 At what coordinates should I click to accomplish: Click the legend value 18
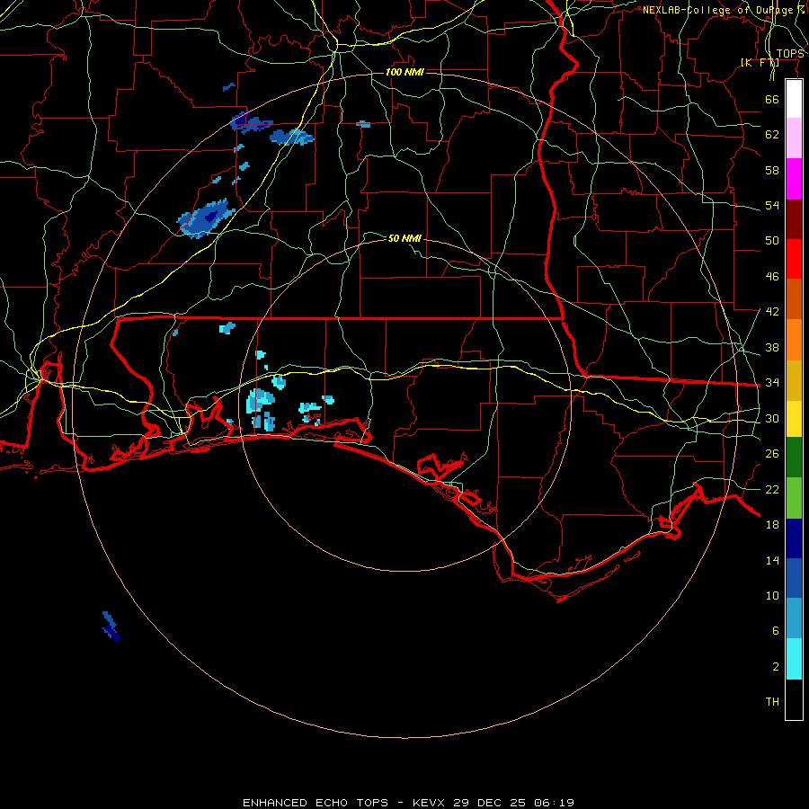(772, 525)
